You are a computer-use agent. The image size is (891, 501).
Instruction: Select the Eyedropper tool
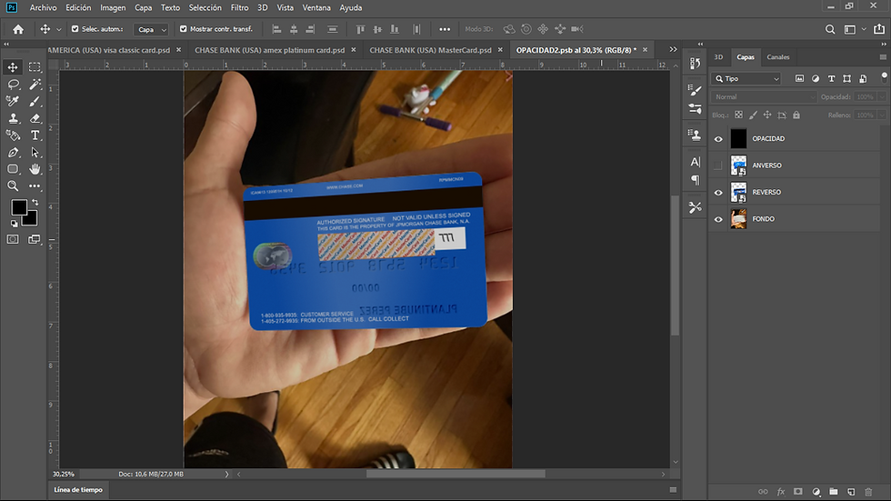tap(13, 101)
